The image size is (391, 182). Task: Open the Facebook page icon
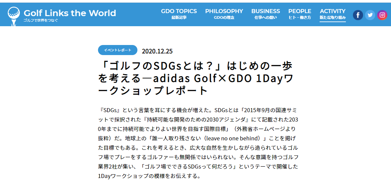pyautogui.click(x=358, y=15)
